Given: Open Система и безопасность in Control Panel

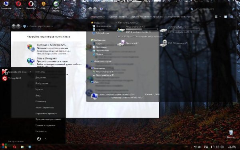Looking at the screenshot, I should point(51,45).
